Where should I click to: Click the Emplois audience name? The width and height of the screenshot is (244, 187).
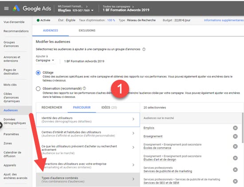click(149, 128)
